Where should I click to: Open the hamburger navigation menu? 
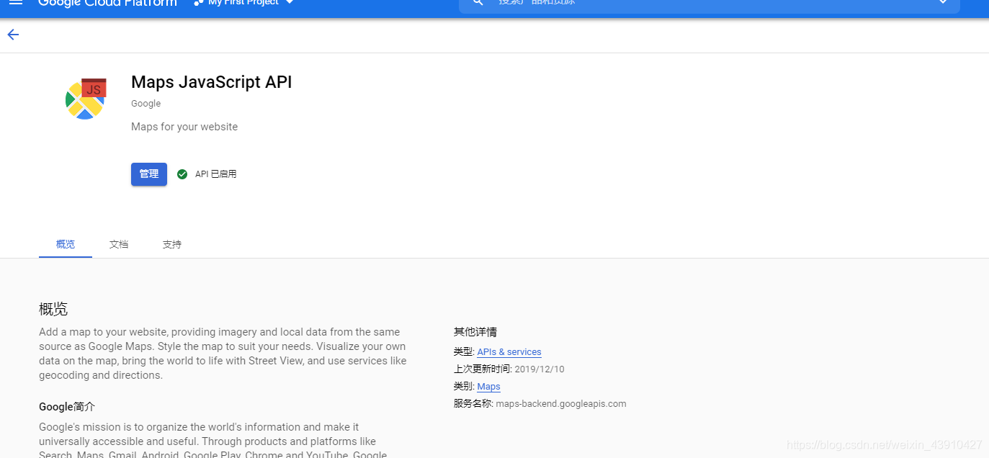[16, 3]
